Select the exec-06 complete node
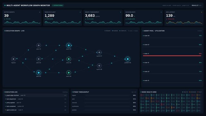Screen dimensions: 206x116 pos(69,72)
